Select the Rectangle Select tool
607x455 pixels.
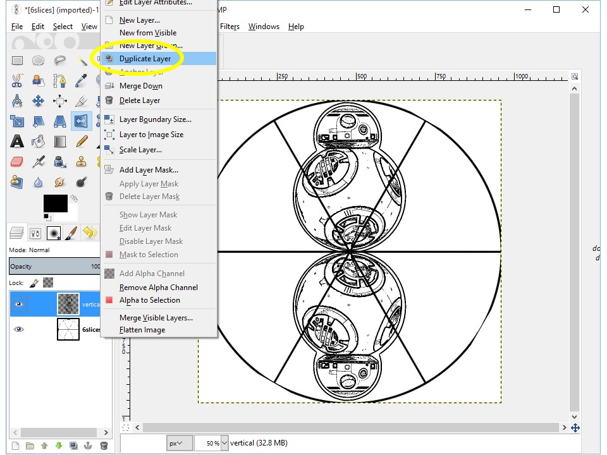(x=17, y=61)
